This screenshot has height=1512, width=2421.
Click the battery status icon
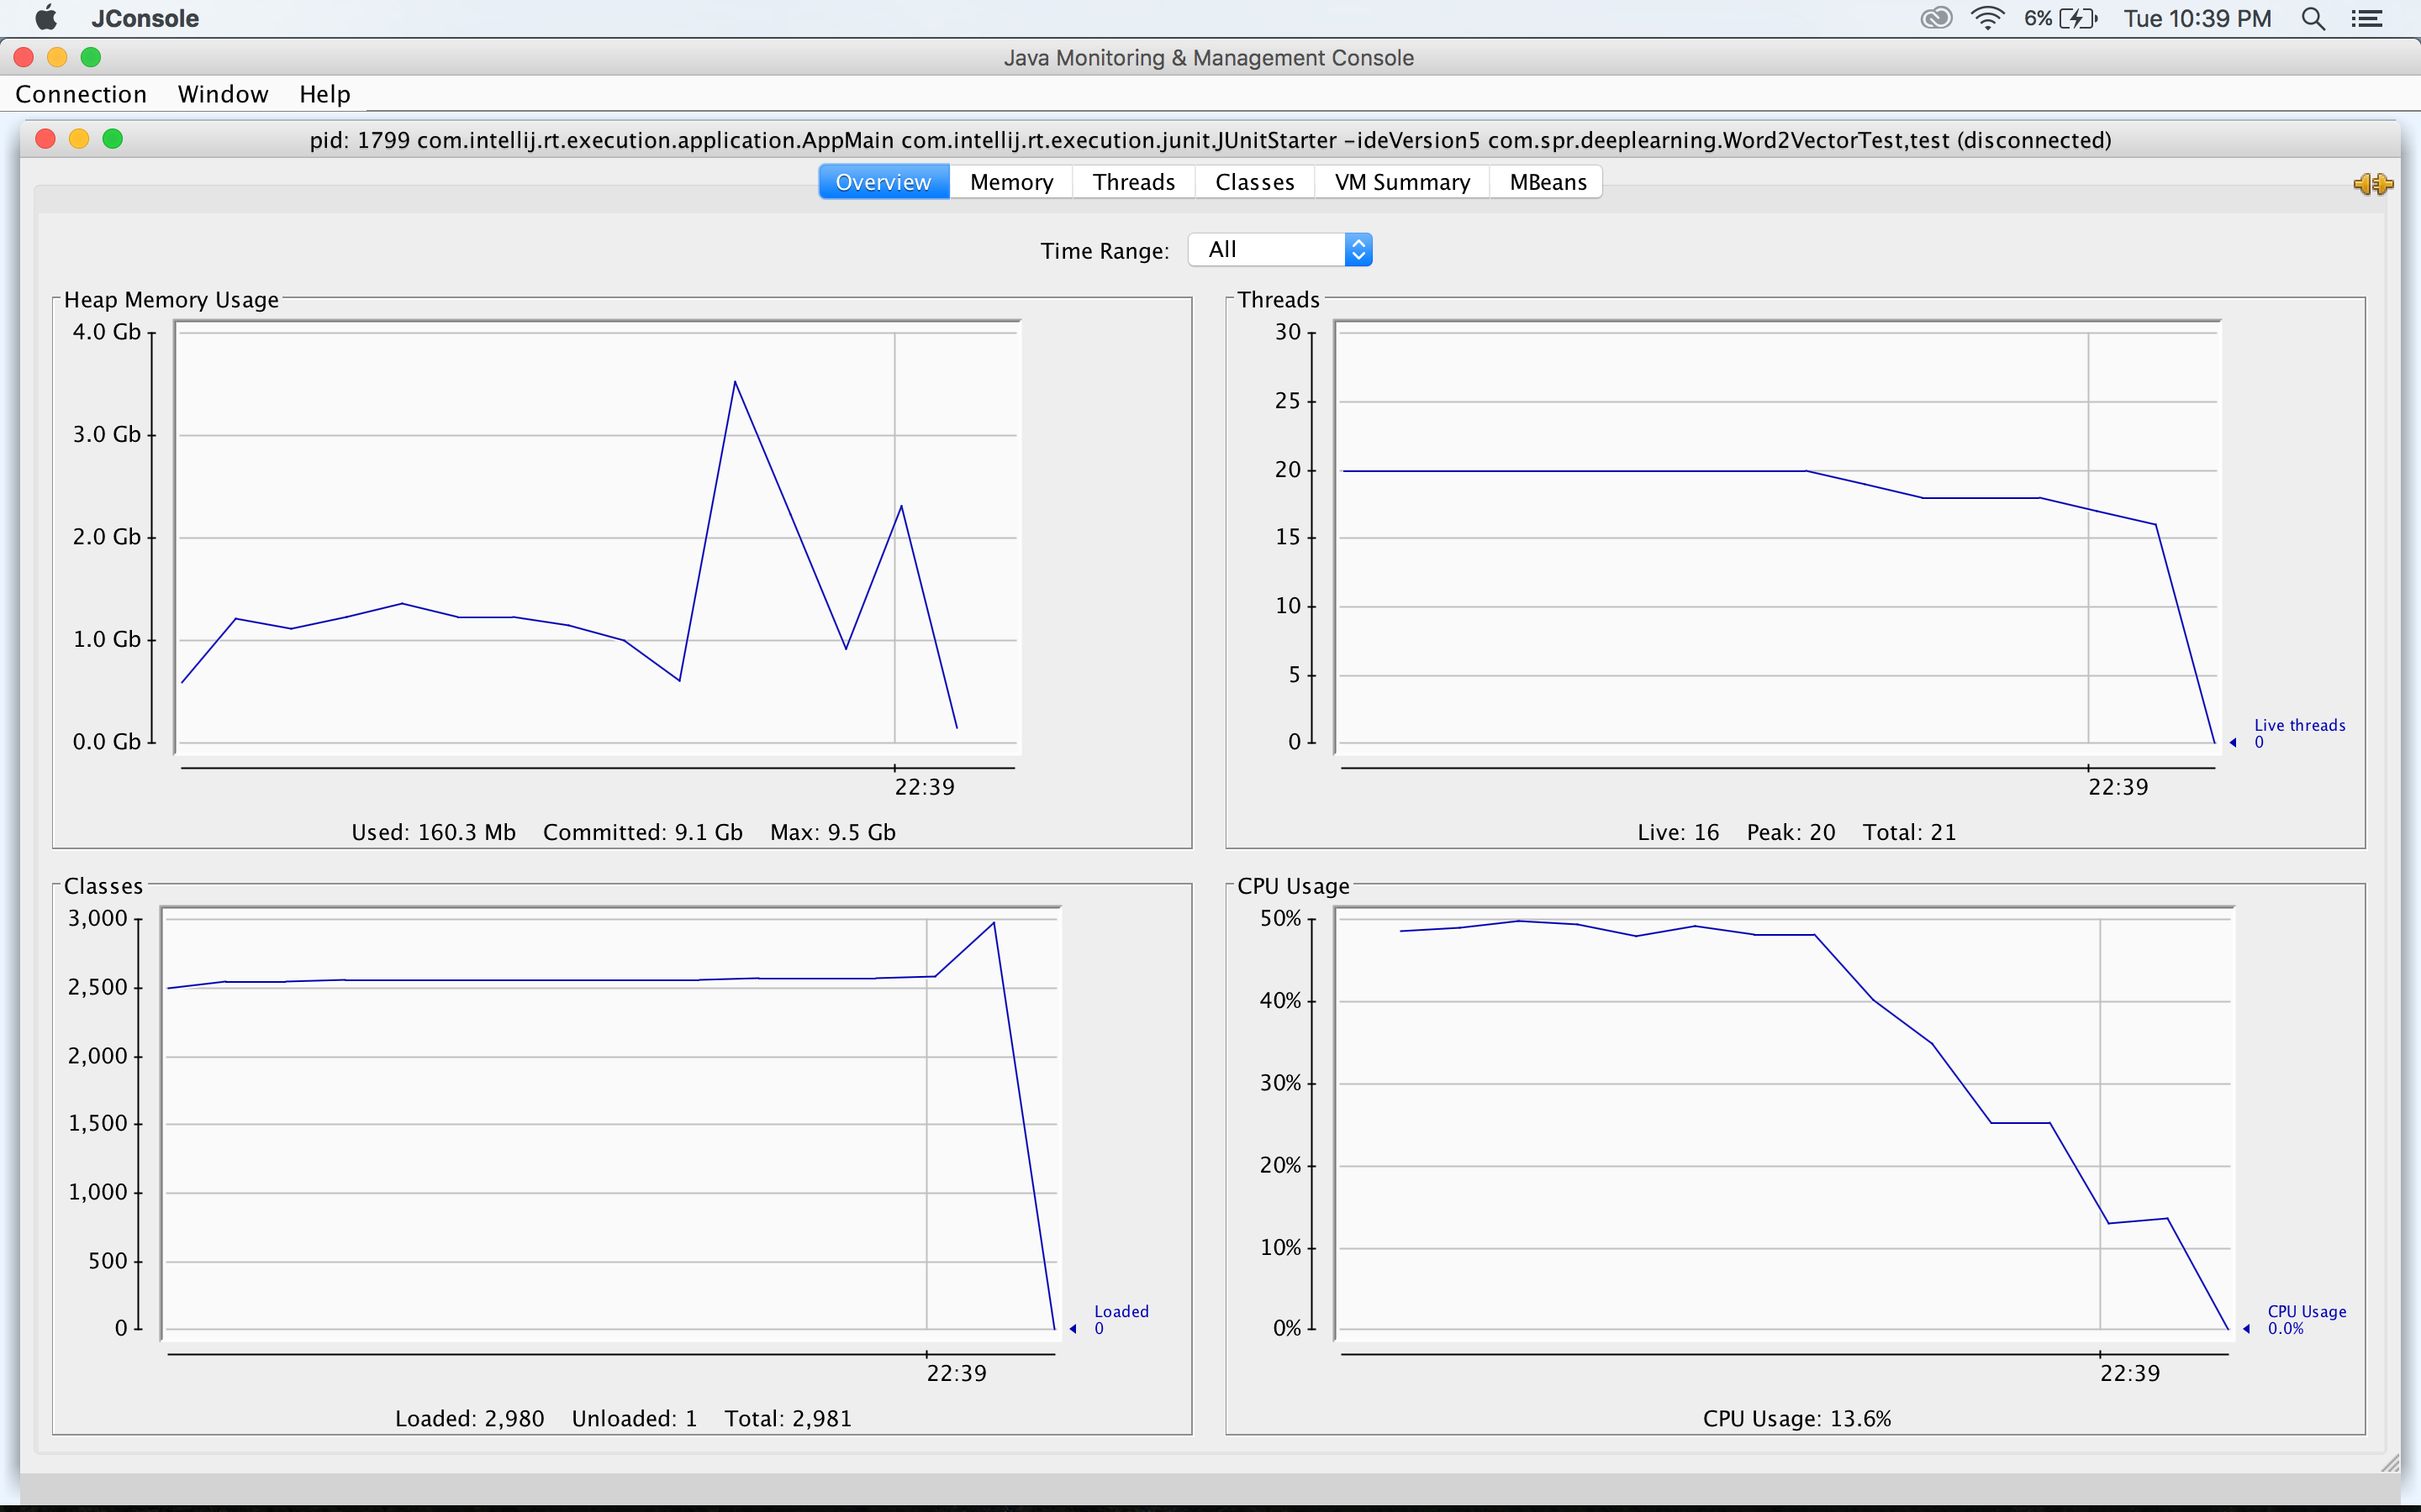click(x=2078, y=18)
